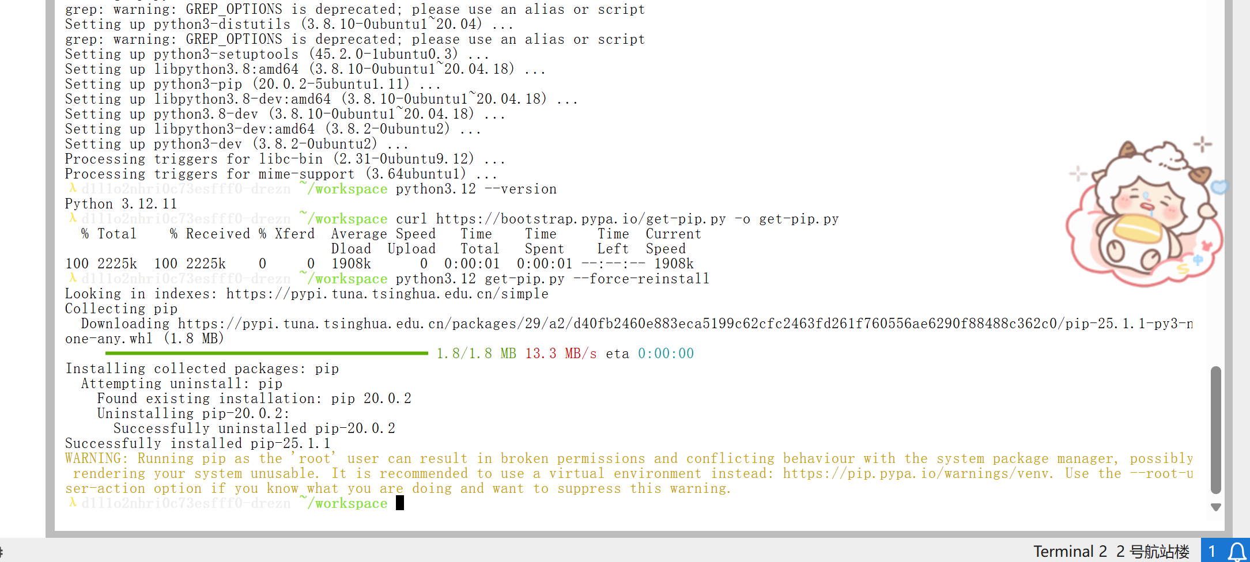Click "WARNING: Running pip as the 'root'" text

pos(199,458)
